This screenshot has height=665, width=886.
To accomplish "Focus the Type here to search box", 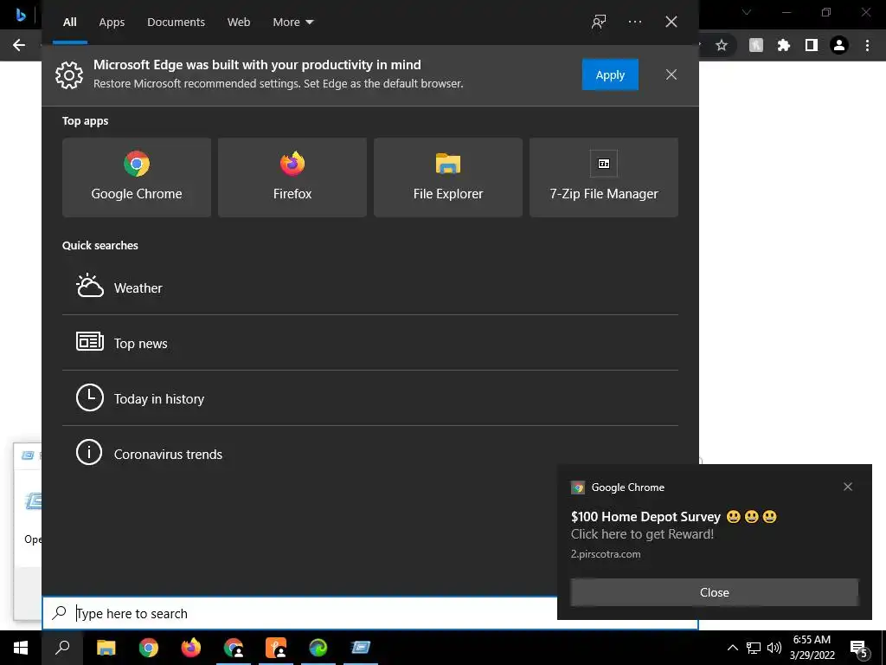I will [x=370, y=613].
